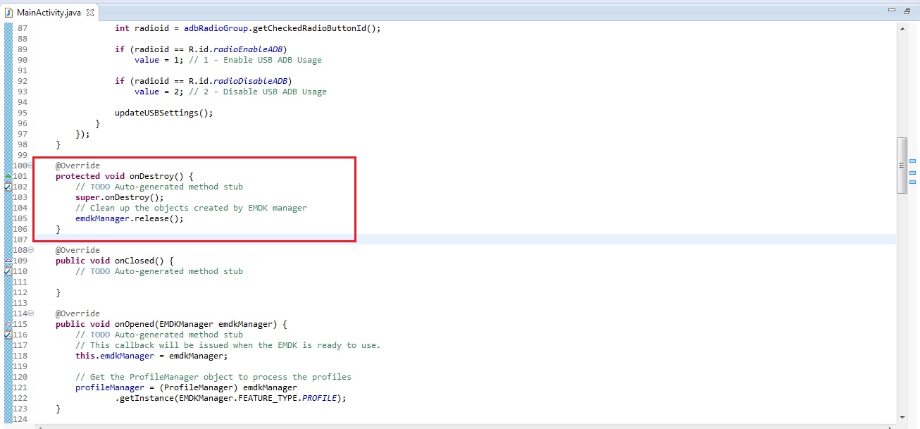Click the updateUSBSettings() call on line 95
The image size is (920, 429).
(x=163, y=113)
